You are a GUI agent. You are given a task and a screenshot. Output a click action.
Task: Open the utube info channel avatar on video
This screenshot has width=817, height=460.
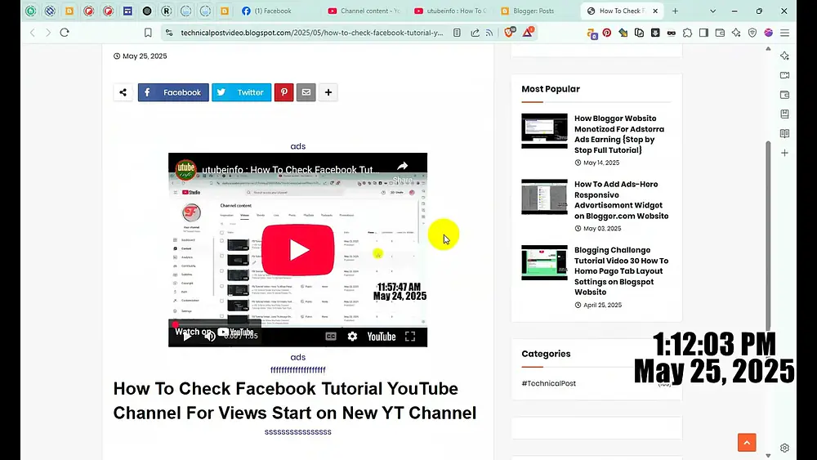pos(185,169)
